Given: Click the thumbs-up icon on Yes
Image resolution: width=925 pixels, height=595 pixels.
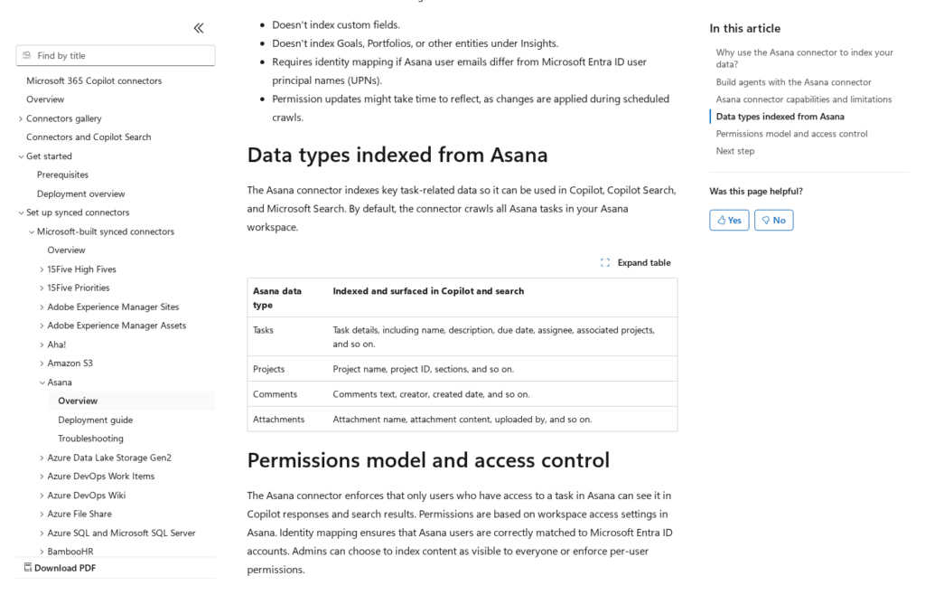Looking at the screenshot, I should 721,220.
